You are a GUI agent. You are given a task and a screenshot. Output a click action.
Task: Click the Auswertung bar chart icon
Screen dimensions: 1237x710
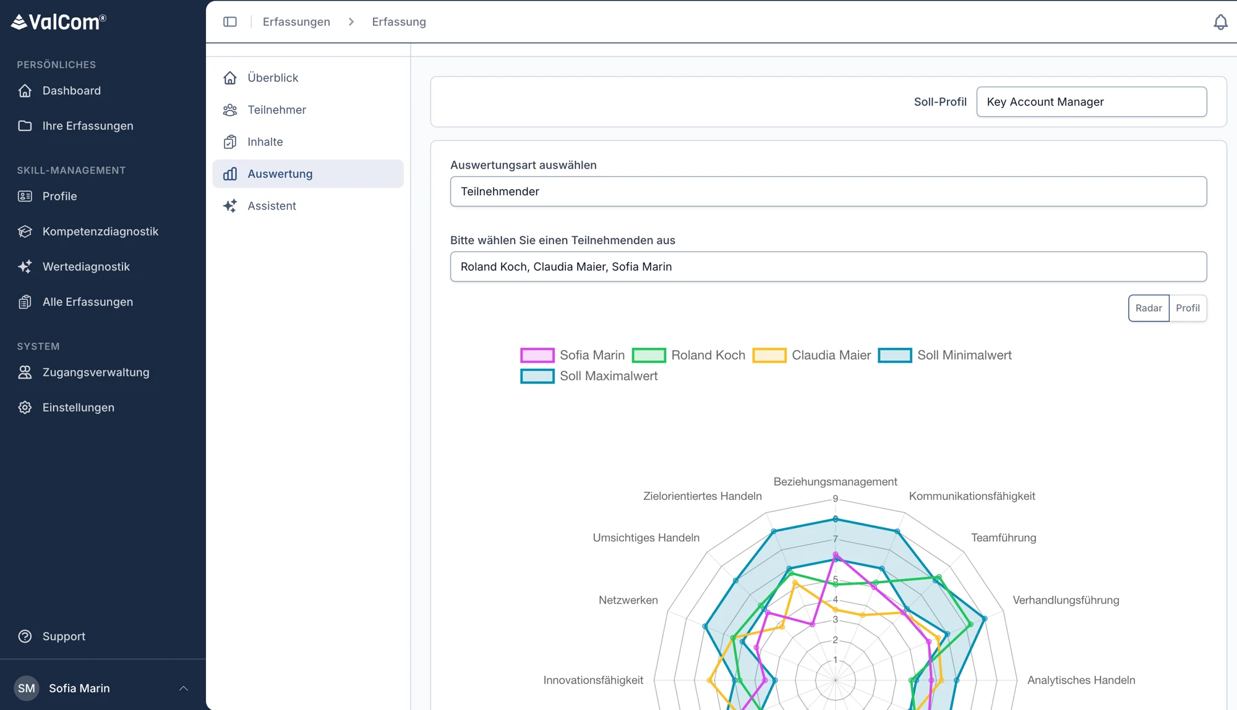coord(230,174)
